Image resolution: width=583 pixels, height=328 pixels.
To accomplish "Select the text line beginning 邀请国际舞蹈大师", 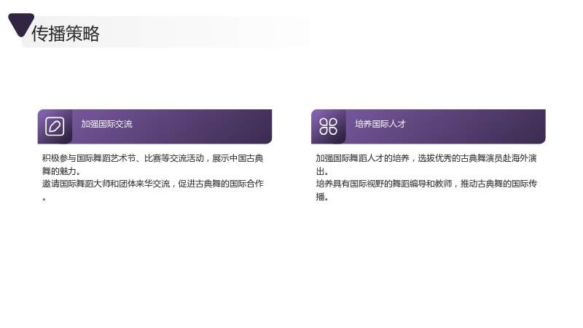I will point(153,184).
